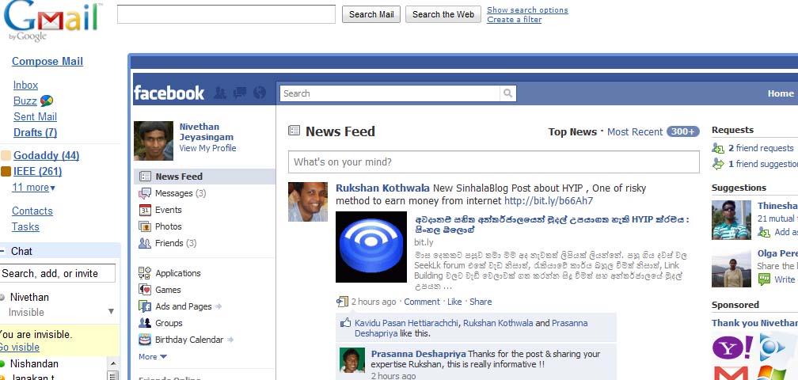This screenshot has width=798, height=380.
Task: Open the Sent Mail folder
Action: pos(35,116)
